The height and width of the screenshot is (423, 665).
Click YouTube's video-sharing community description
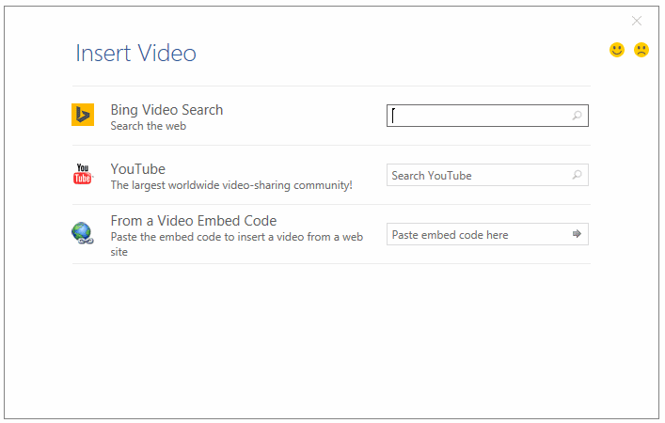pos(230,185)
